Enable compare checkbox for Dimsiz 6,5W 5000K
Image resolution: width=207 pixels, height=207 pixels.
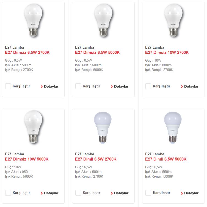click(78, 86)
